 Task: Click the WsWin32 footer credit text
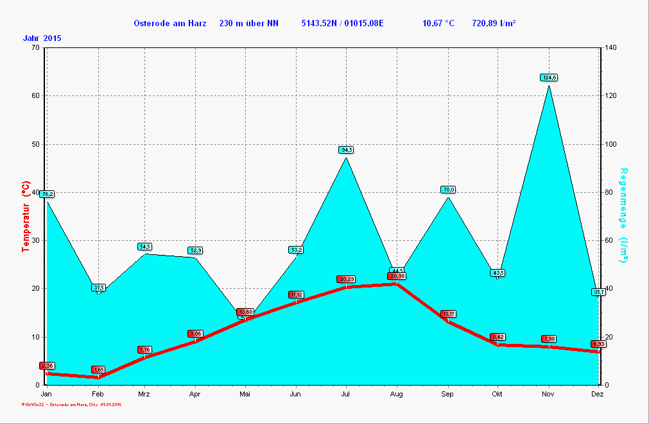click(72, 405)
